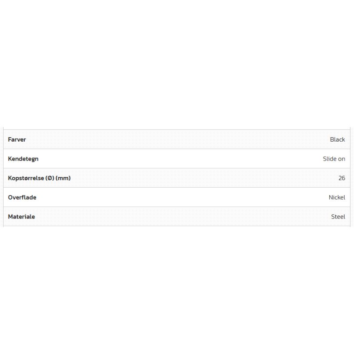Click the Kendetegn label
Viewport: 354px width, 354px height.
[x=23, y=159]
